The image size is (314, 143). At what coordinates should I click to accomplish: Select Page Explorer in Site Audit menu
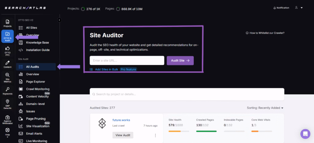(x=35, y=82)
